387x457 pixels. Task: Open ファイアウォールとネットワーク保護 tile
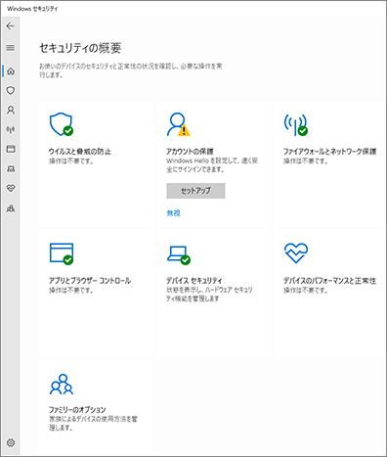pos(329,152)
